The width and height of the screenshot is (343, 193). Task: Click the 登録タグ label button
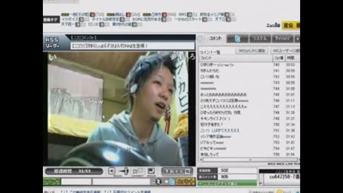pos(51,20)
